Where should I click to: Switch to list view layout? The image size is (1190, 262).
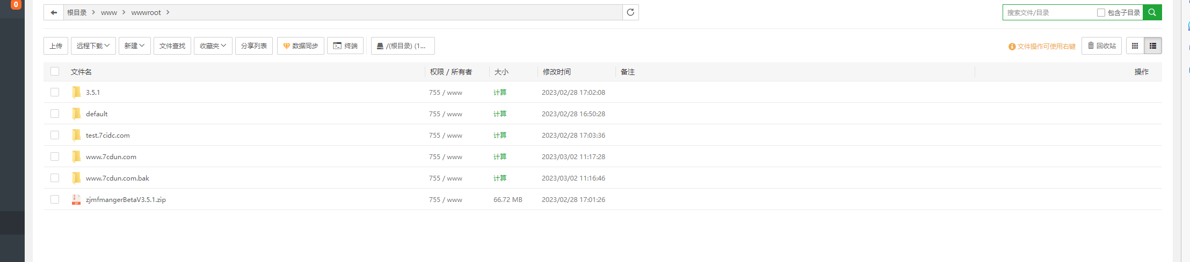tap(1153, 46)
